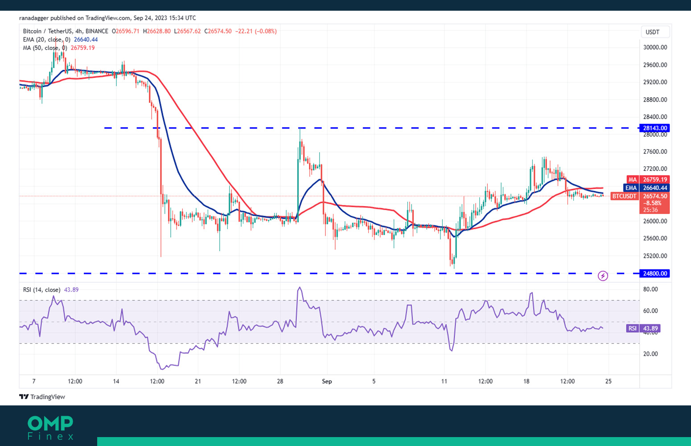
Task: Click the RSI (14, close) legend
Action: [x=41, y=290]
